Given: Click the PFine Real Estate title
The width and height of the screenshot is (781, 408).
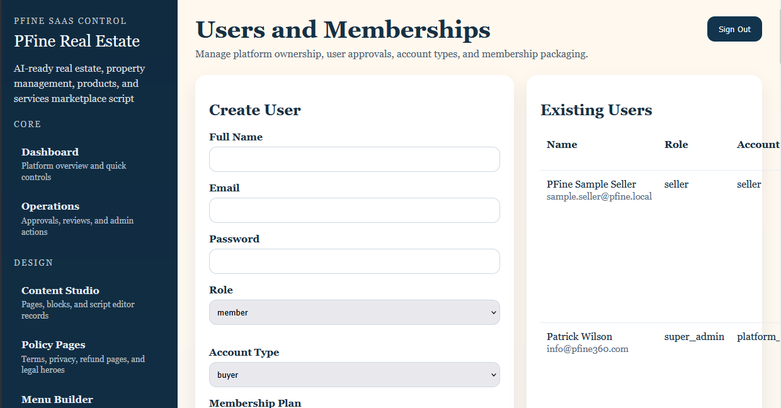Looking at the screenshot, I should point(77,42).
